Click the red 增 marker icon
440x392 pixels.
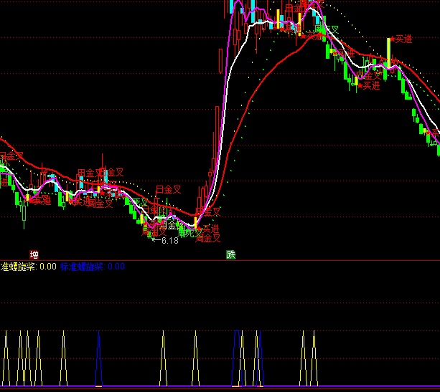34,254
